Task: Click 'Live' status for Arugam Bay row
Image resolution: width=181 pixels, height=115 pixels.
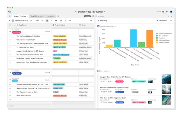Action: coord(55,51)
